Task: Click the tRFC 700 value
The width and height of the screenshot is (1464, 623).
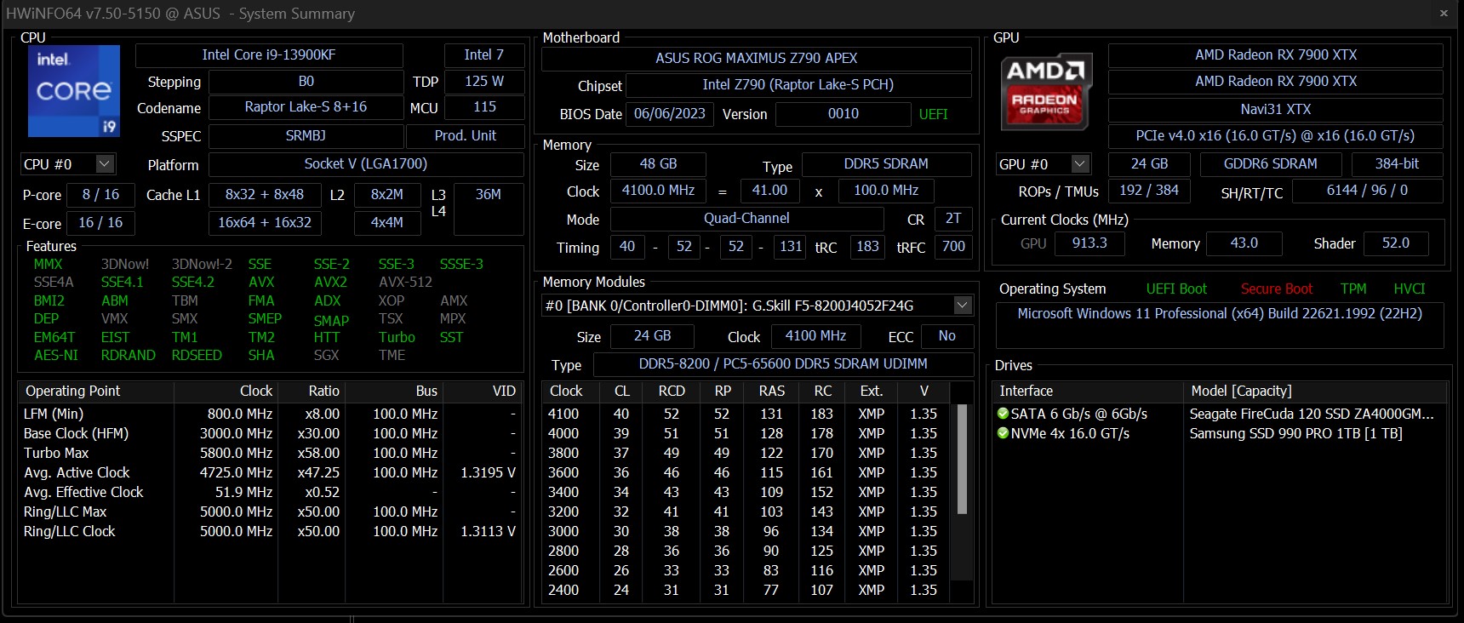Action: (953, 247)
